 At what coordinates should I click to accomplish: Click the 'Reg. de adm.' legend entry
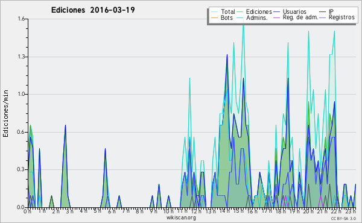(300, 17)
